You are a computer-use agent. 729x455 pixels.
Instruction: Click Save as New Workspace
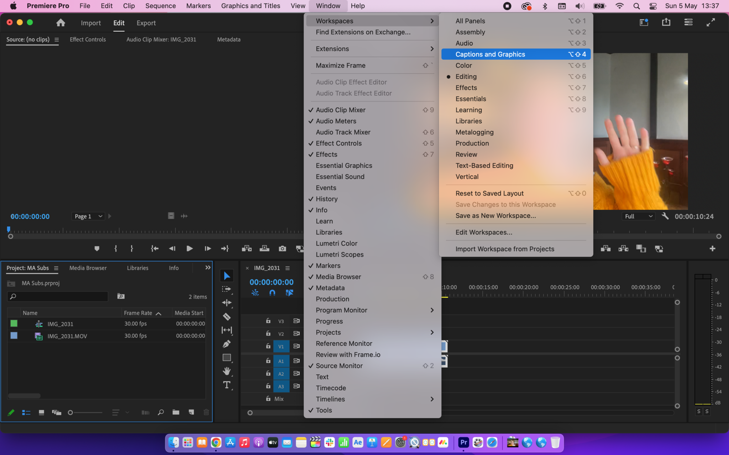pos(495,215)
